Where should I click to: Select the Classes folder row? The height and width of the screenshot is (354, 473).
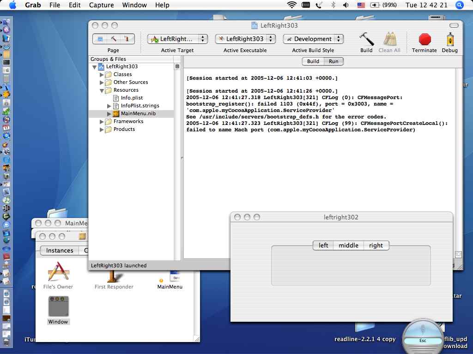tap(131, 74)
